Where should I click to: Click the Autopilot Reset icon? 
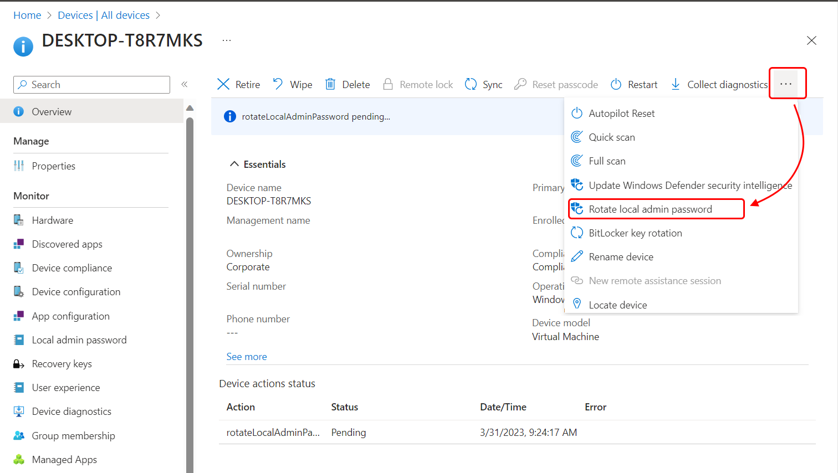pos(577,113)
